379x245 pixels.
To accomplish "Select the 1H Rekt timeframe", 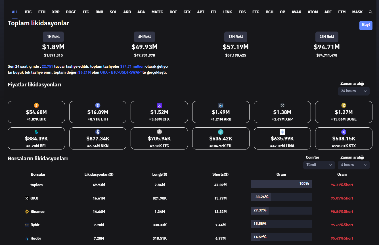I will click(x=53, y=37).
